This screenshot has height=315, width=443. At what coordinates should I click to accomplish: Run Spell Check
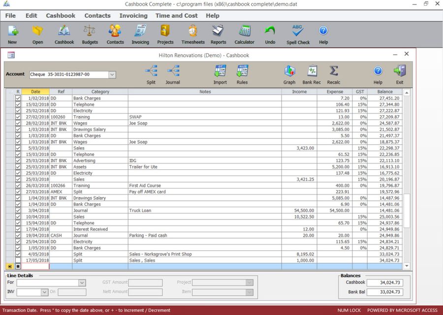[297, 31]
